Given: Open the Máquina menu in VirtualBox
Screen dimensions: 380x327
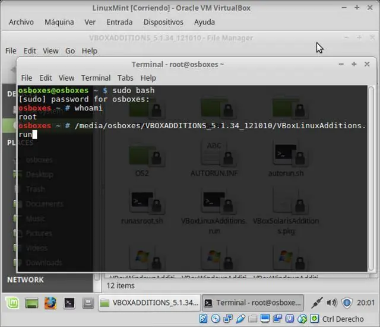Looking at the screenshot, I should [x=59, y=22].
